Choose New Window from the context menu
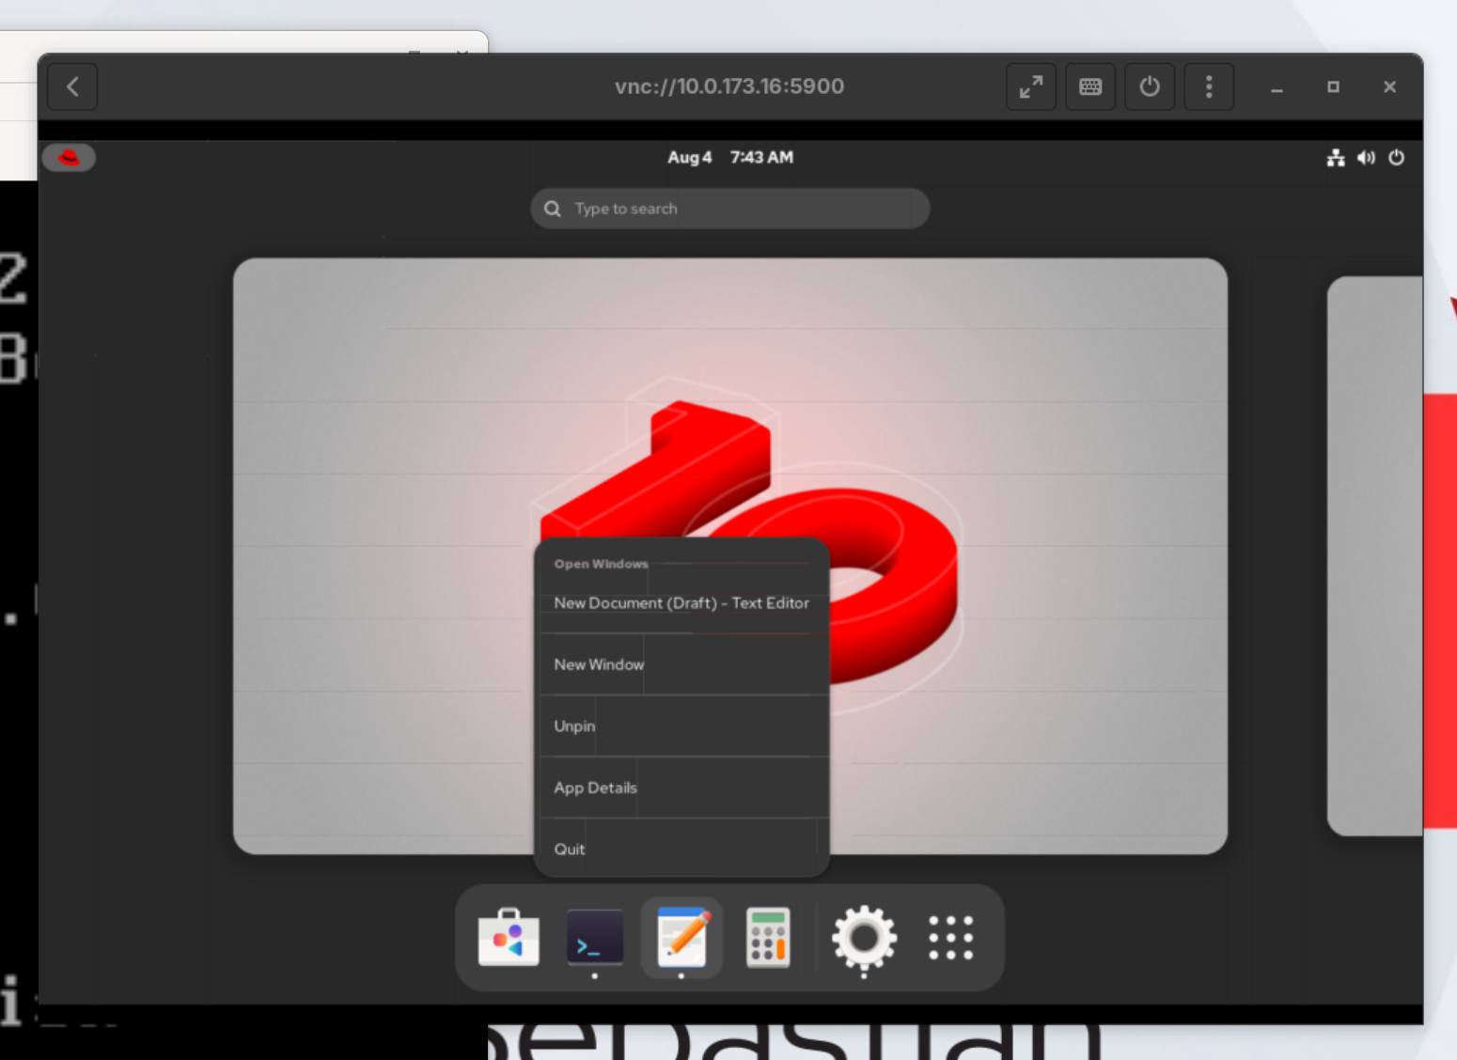The width and height of the screenshot is (1457, 1060). coord(681,664)
